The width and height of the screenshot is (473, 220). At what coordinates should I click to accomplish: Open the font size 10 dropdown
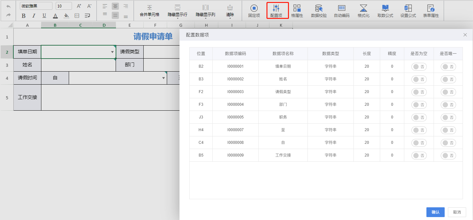pos(64,6)
